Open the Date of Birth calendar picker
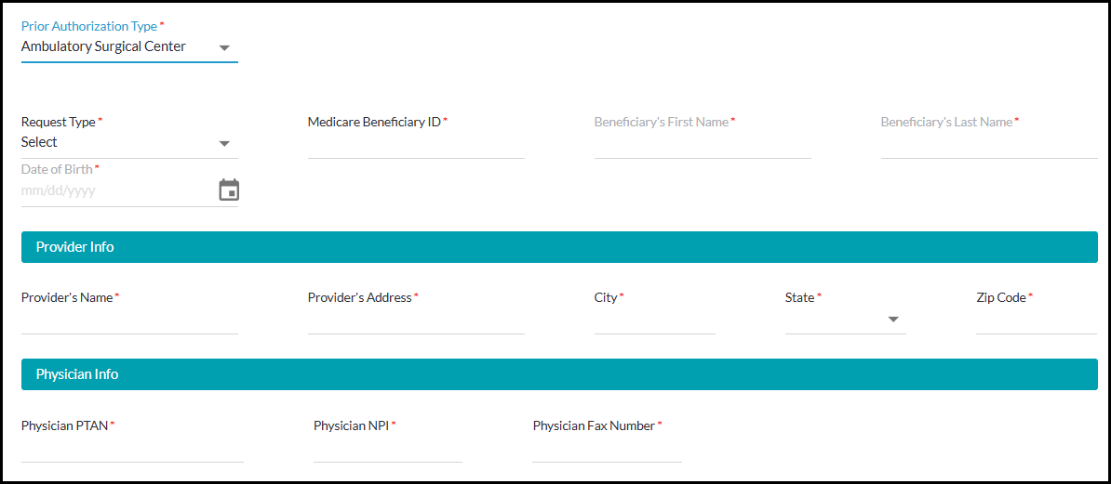The image size is (1111, 484). point(229,190)
